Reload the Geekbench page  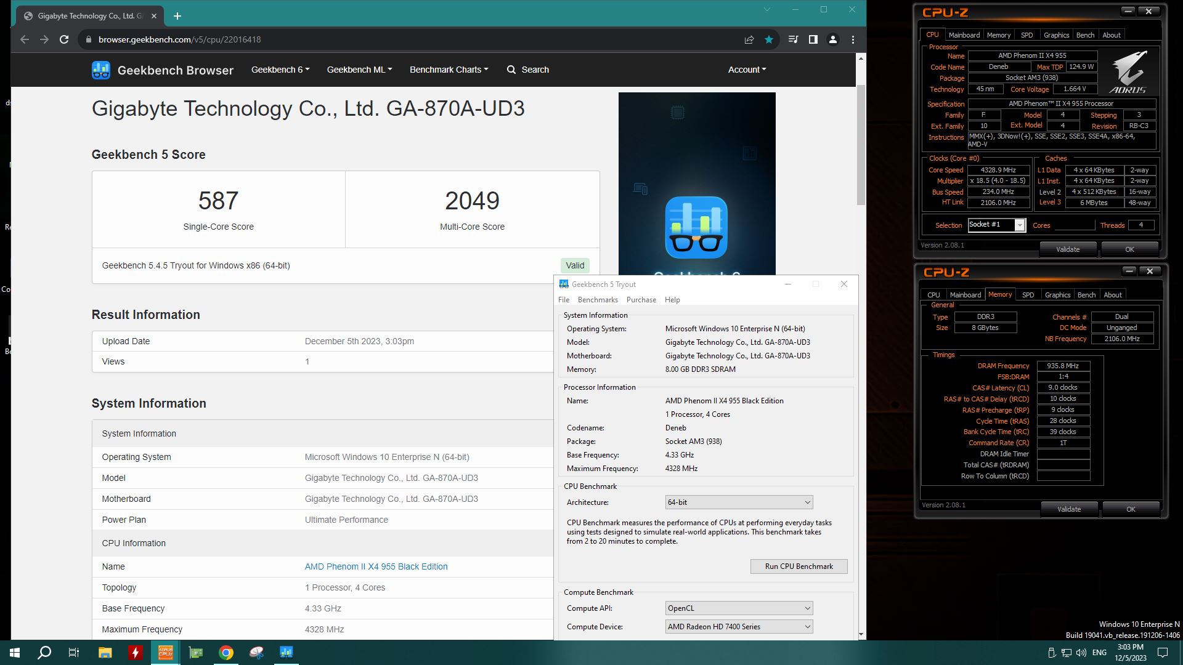coord(64,39)
